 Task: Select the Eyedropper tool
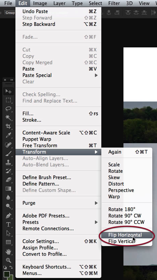8,135
